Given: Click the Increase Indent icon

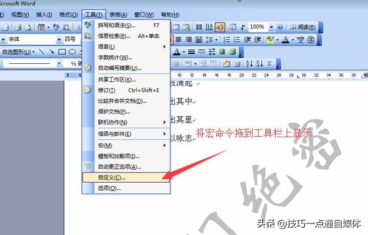Looking at the screenshot, I should 257,39.
